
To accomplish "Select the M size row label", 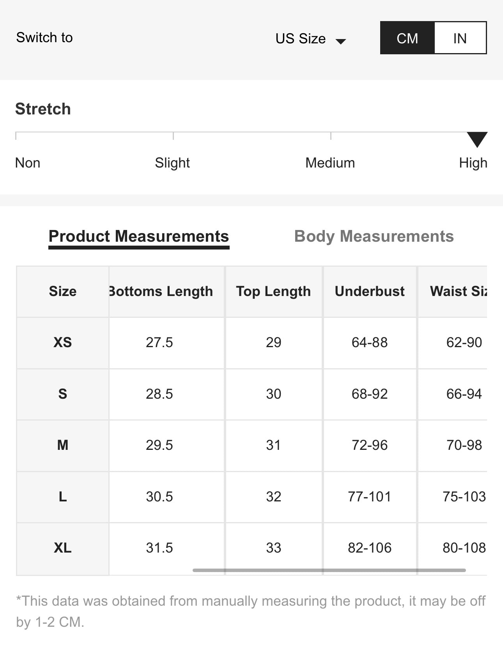I will 62,445.
